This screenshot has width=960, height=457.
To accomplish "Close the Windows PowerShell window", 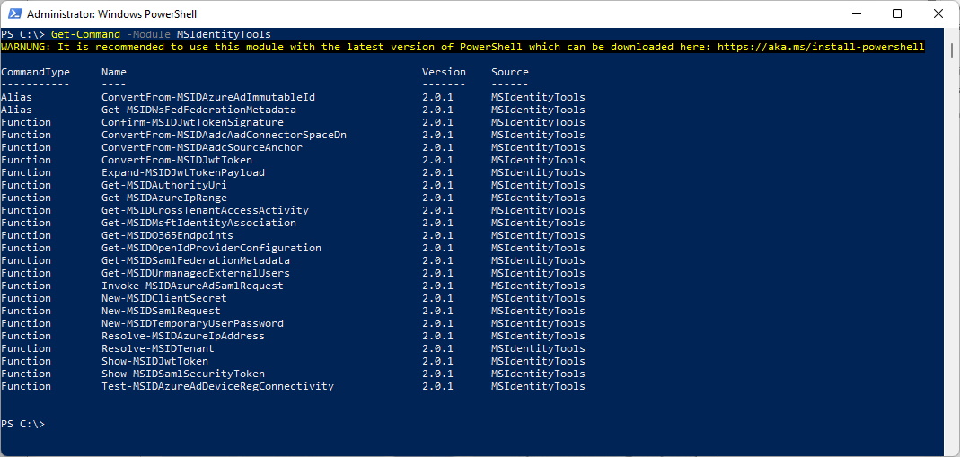I will [938, 13].
